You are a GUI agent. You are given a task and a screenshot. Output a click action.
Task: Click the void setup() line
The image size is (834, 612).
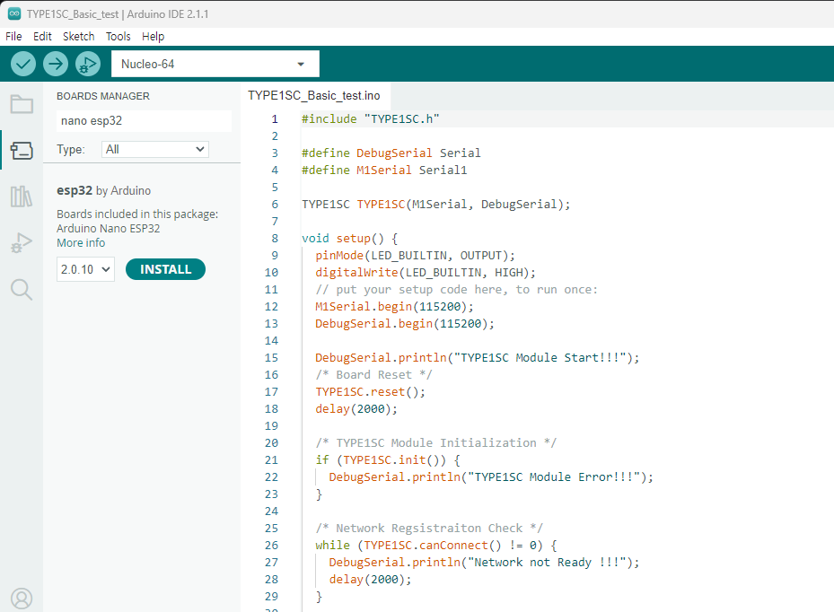click(x=349, y=238)
